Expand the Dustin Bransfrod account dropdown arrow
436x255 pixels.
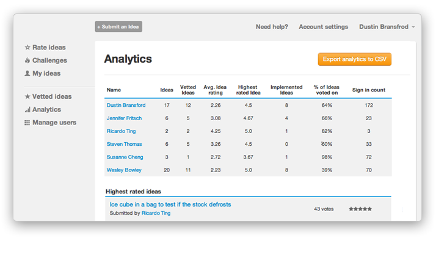[x=413, y=27]
